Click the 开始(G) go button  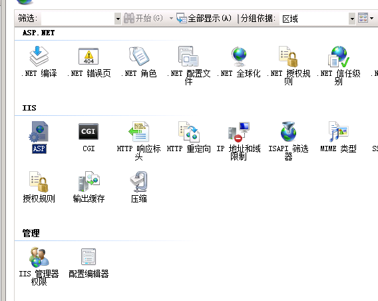(x=143, y=18)
